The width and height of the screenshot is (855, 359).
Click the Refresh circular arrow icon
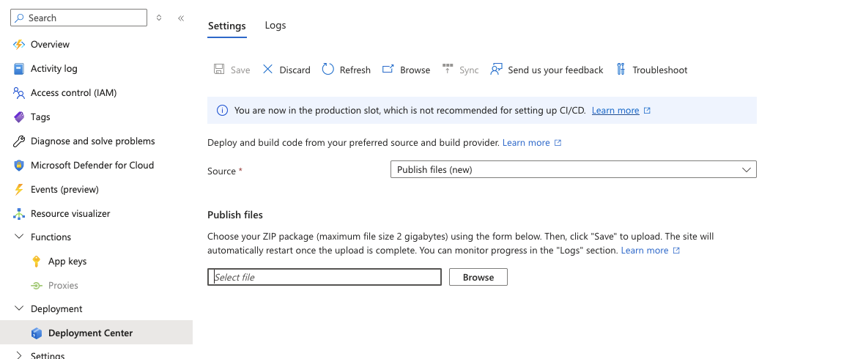click(327, 69)
